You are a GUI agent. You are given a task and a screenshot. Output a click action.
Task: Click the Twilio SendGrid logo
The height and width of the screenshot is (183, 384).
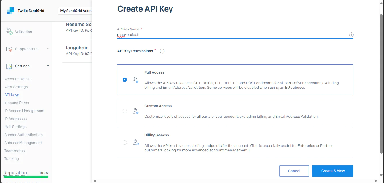point(11,10)
